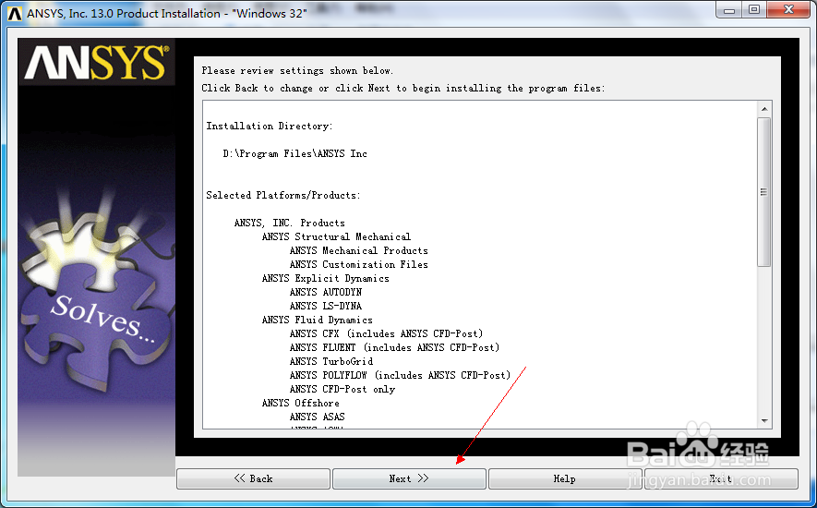Click 'ANSYS Mechanical Products' entry
Image resolution: width=817 pixels, height=508 pixels.
coord(358,250)
